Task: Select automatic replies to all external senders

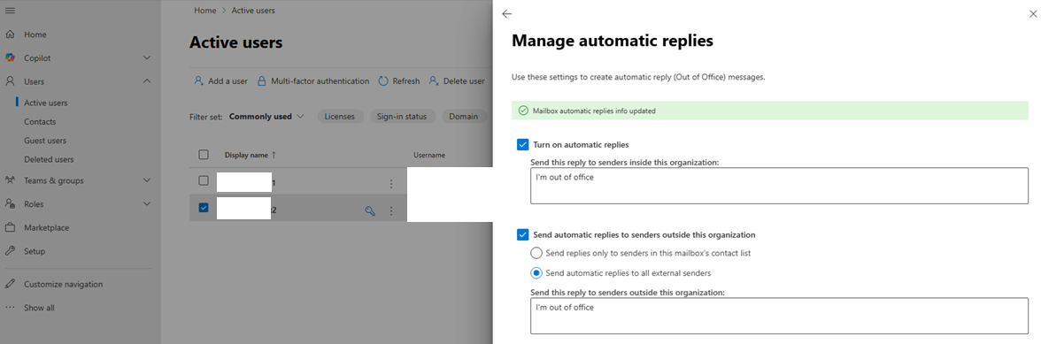Action: 536,273
